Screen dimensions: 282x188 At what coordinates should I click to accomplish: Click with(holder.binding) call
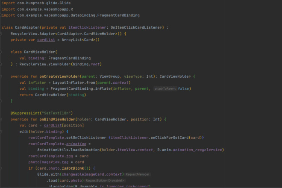[41, 132]
